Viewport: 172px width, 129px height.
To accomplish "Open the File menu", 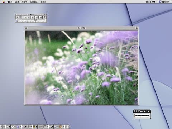I will point(10,2).
